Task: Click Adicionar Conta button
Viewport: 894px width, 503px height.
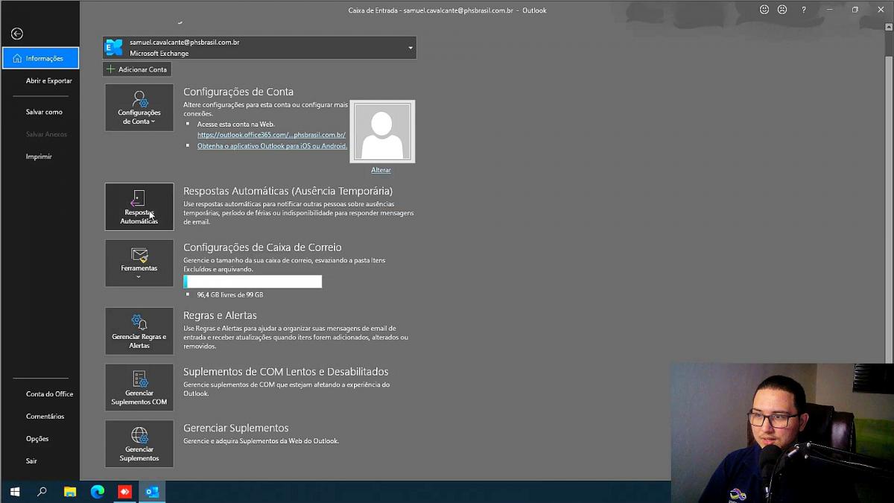Action: 137,69
